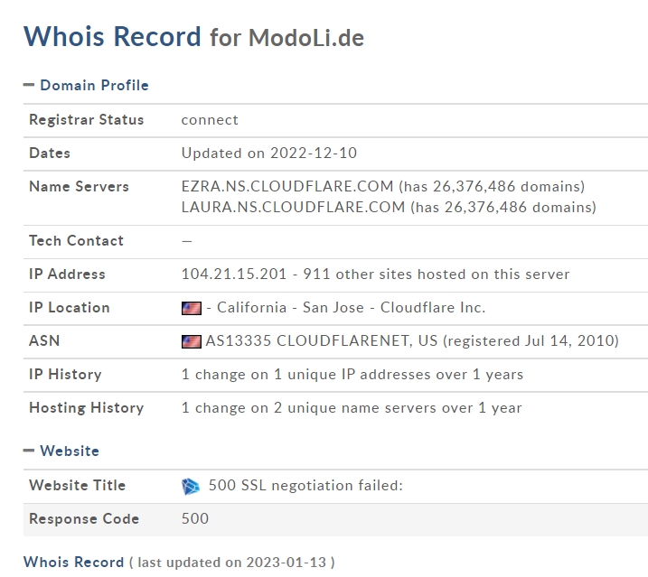Click 'California - San Jose - Cloudflare Inc.' location
This screenshot has width=648, height=577.
click(x=351, y=307)
